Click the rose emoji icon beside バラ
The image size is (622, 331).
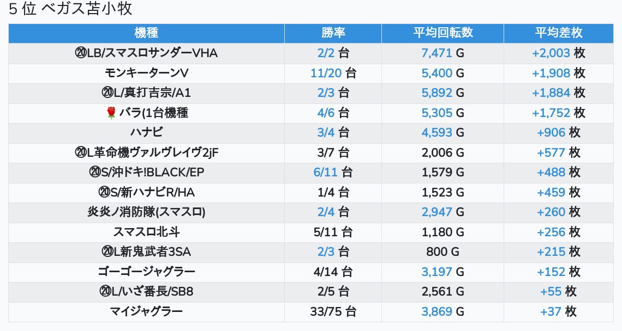(111, 113)
